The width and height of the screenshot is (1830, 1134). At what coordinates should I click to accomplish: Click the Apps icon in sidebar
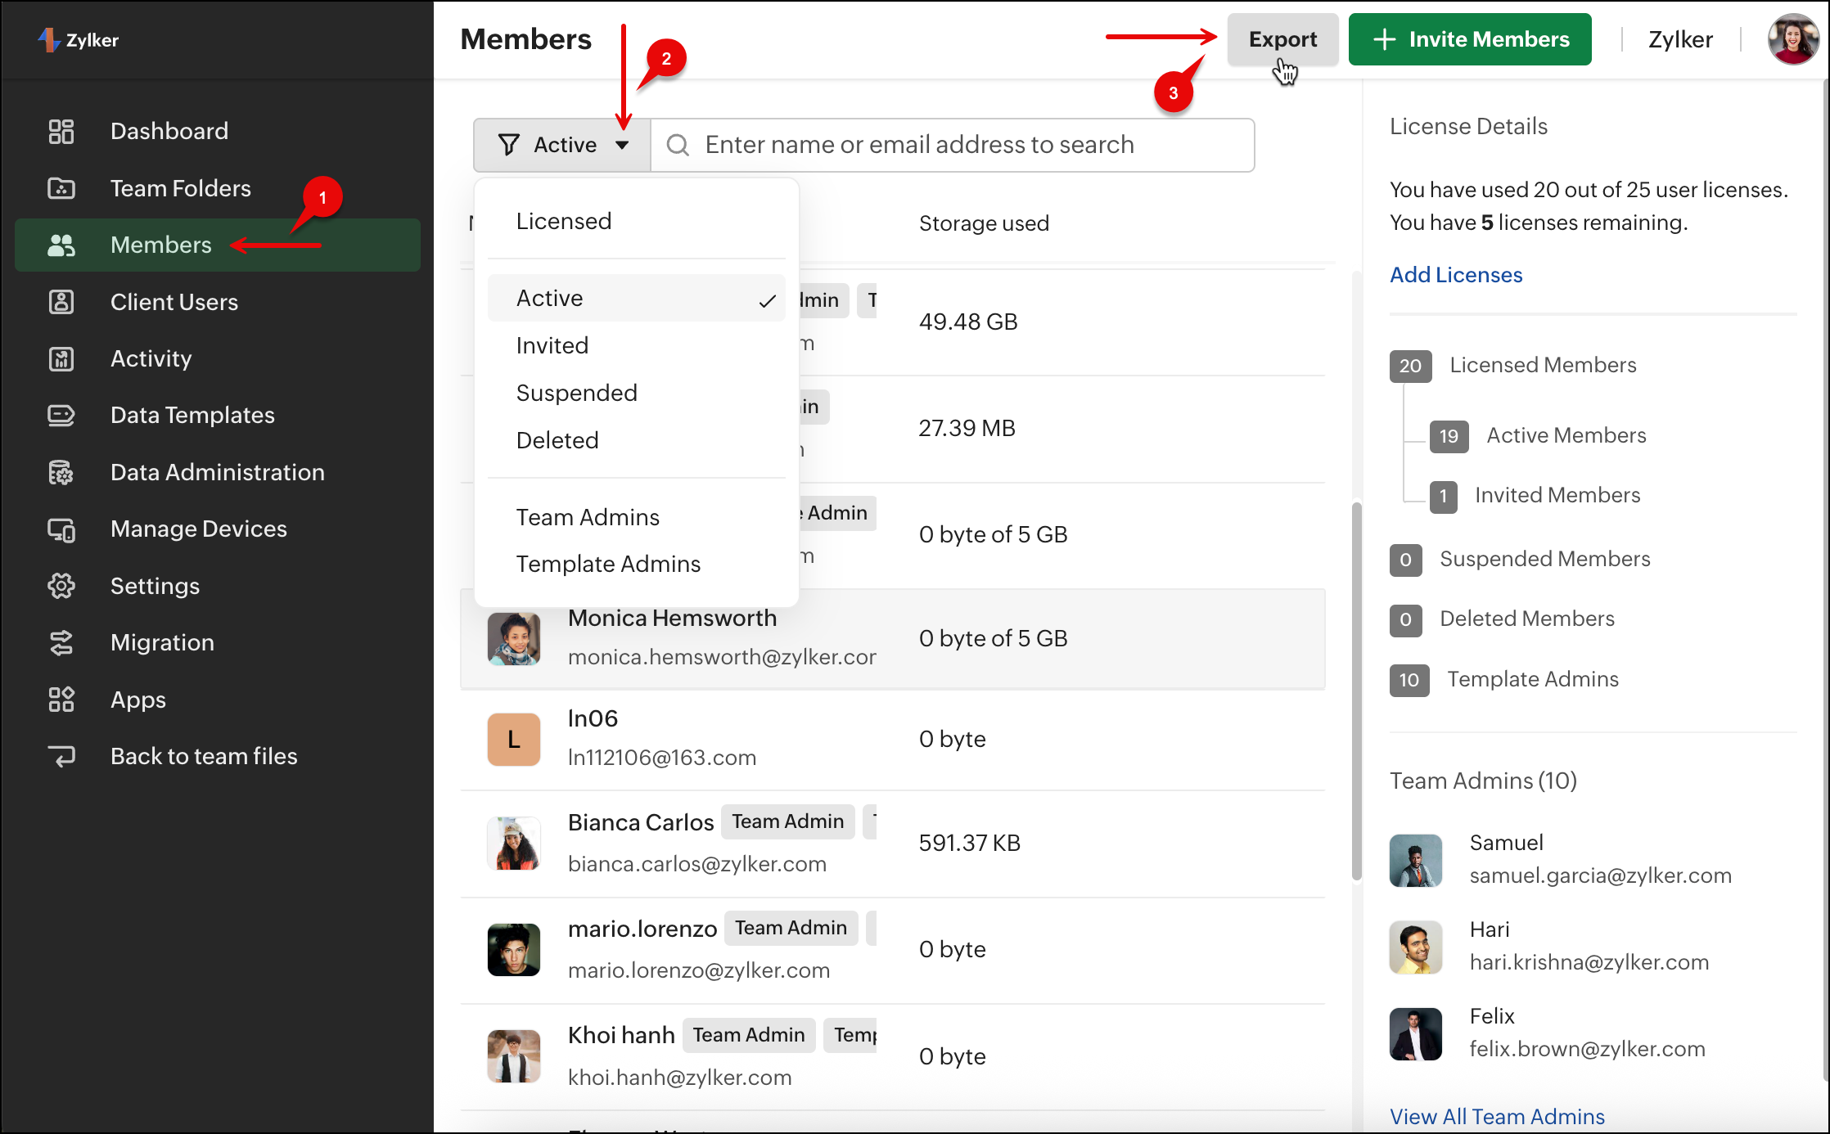coord(61,700)
